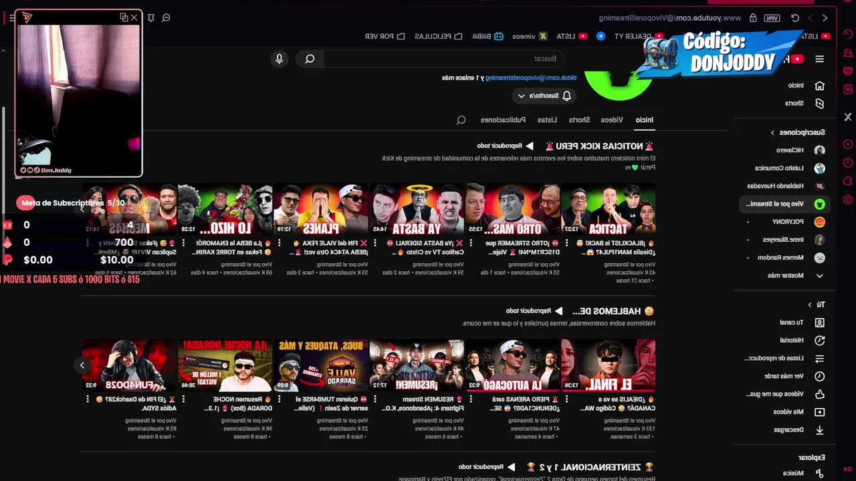This screenshot has height=481, width=856.
Task: Open LA NOCHE DORADA video thumbnail
Action: [225, 365]
